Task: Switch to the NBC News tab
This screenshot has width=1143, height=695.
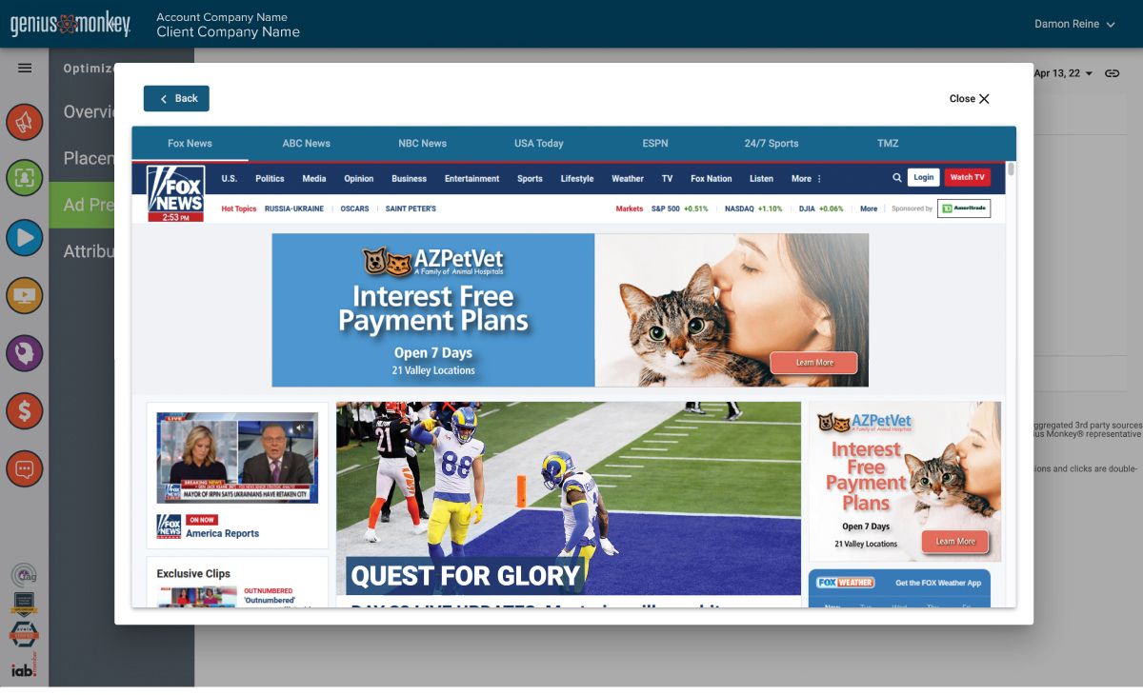Action: (x=422, y=143)
